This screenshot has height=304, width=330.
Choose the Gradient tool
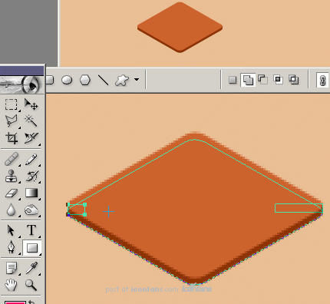[31, 193]
